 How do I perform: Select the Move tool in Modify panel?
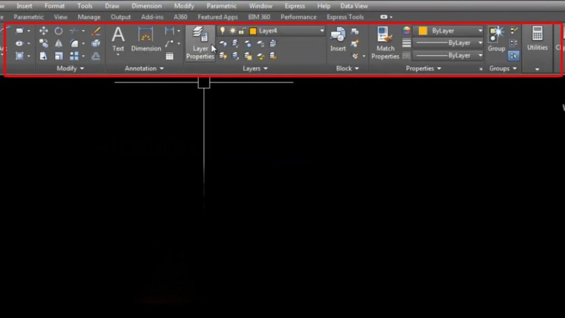click(x=44, y=31)
